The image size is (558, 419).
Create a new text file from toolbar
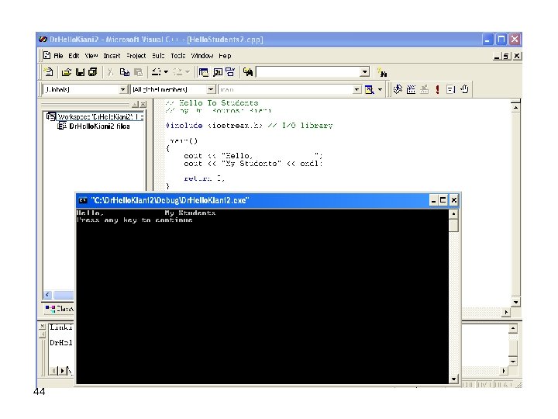tap(48, 72)
